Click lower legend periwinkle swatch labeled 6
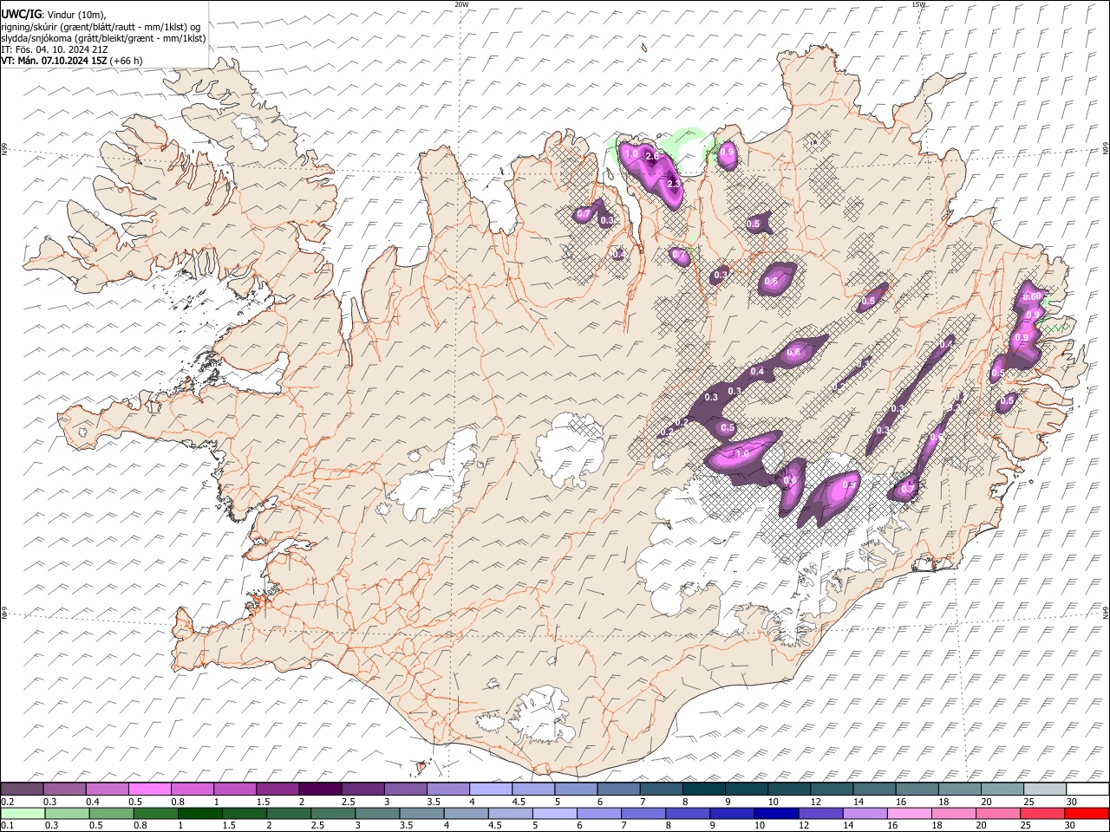 pyautogui.click(x=598, y=813)
